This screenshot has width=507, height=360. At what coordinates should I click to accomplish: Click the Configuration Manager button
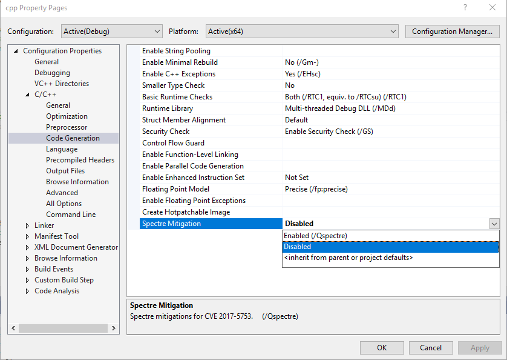tap(452, 31)
